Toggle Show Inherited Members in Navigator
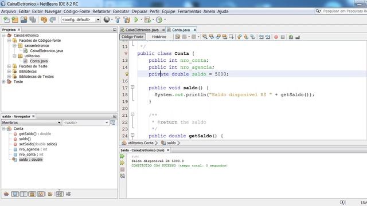This screenshot has height=206, width=367. tap(6, 194)
